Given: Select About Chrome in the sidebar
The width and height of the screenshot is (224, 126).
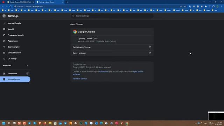Looking at the screenshot, I should click(x=15, y=79).
